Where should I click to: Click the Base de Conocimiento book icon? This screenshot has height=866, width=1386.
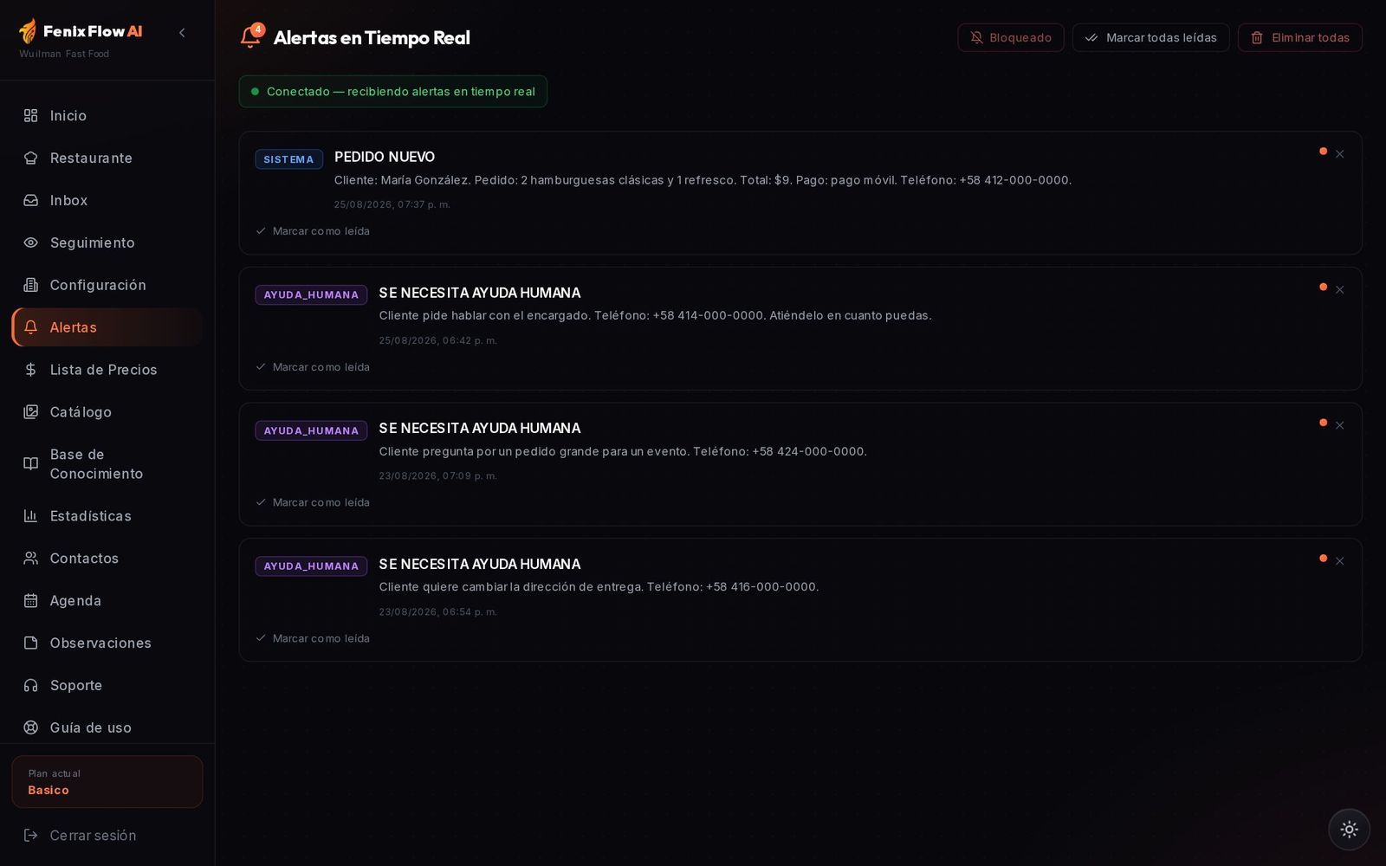point(31,463)
